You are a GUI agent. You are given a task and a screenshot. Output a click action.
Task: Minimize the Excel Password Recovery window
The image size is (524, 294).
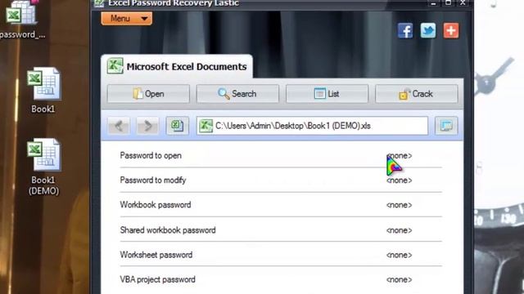433,3
